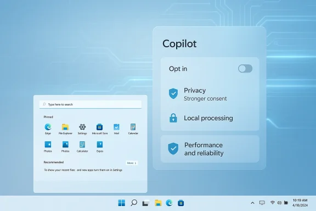Toggle the Copilot Opt in switch
Screen dimensions: 316x211
coord(245,69)
